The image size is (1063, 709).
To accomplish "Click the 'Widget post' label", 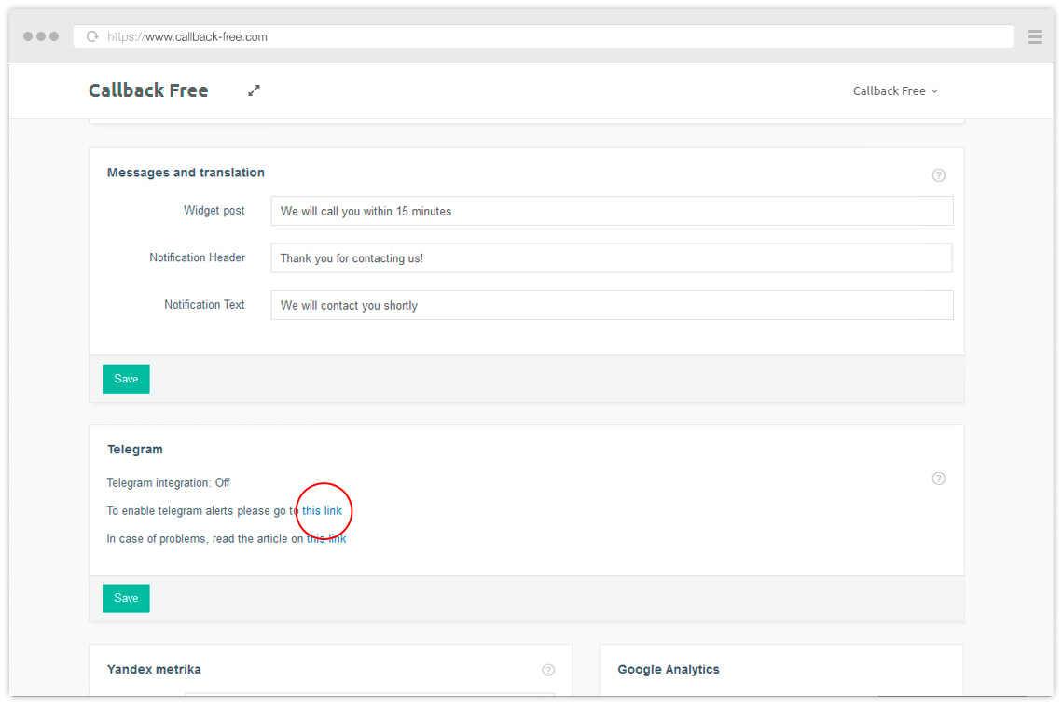I will (214, 210).
